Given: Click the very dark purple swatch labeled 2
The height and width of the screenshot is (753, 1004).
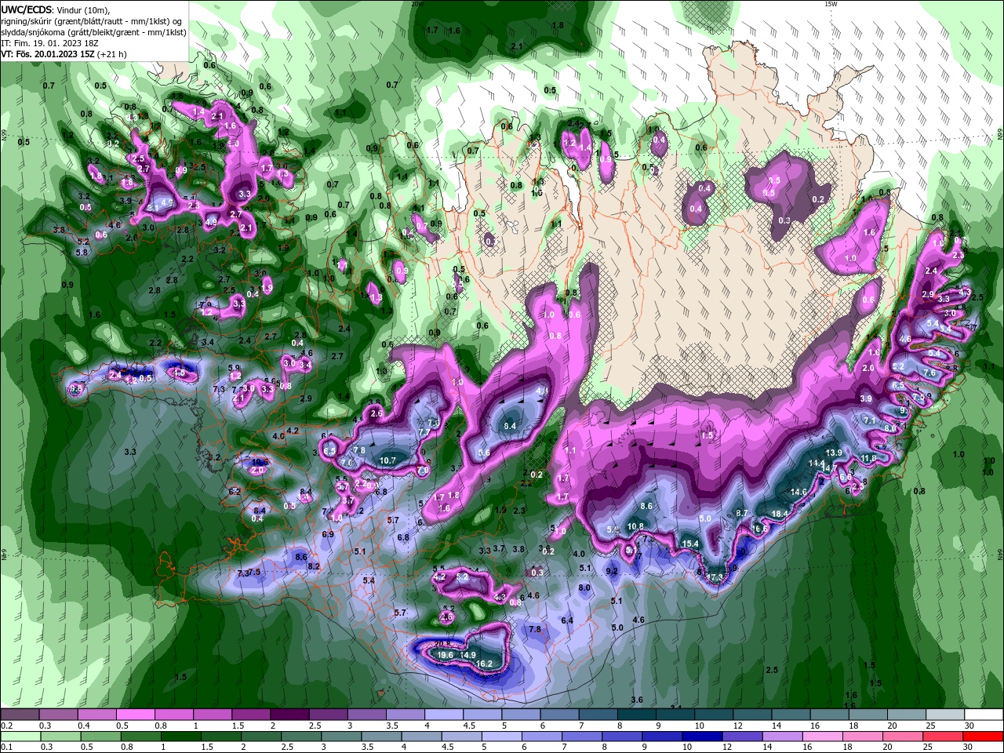Looking at the screenshot, I should 289,715.
